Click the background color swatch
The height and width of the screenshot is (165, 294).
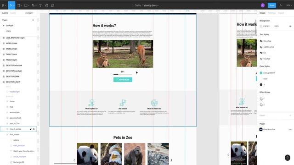tap(261, 27)
